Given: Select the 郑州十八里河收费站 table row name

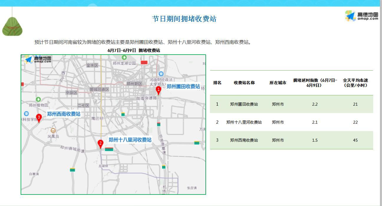Looking at the screenshot, I should [244, 122].
